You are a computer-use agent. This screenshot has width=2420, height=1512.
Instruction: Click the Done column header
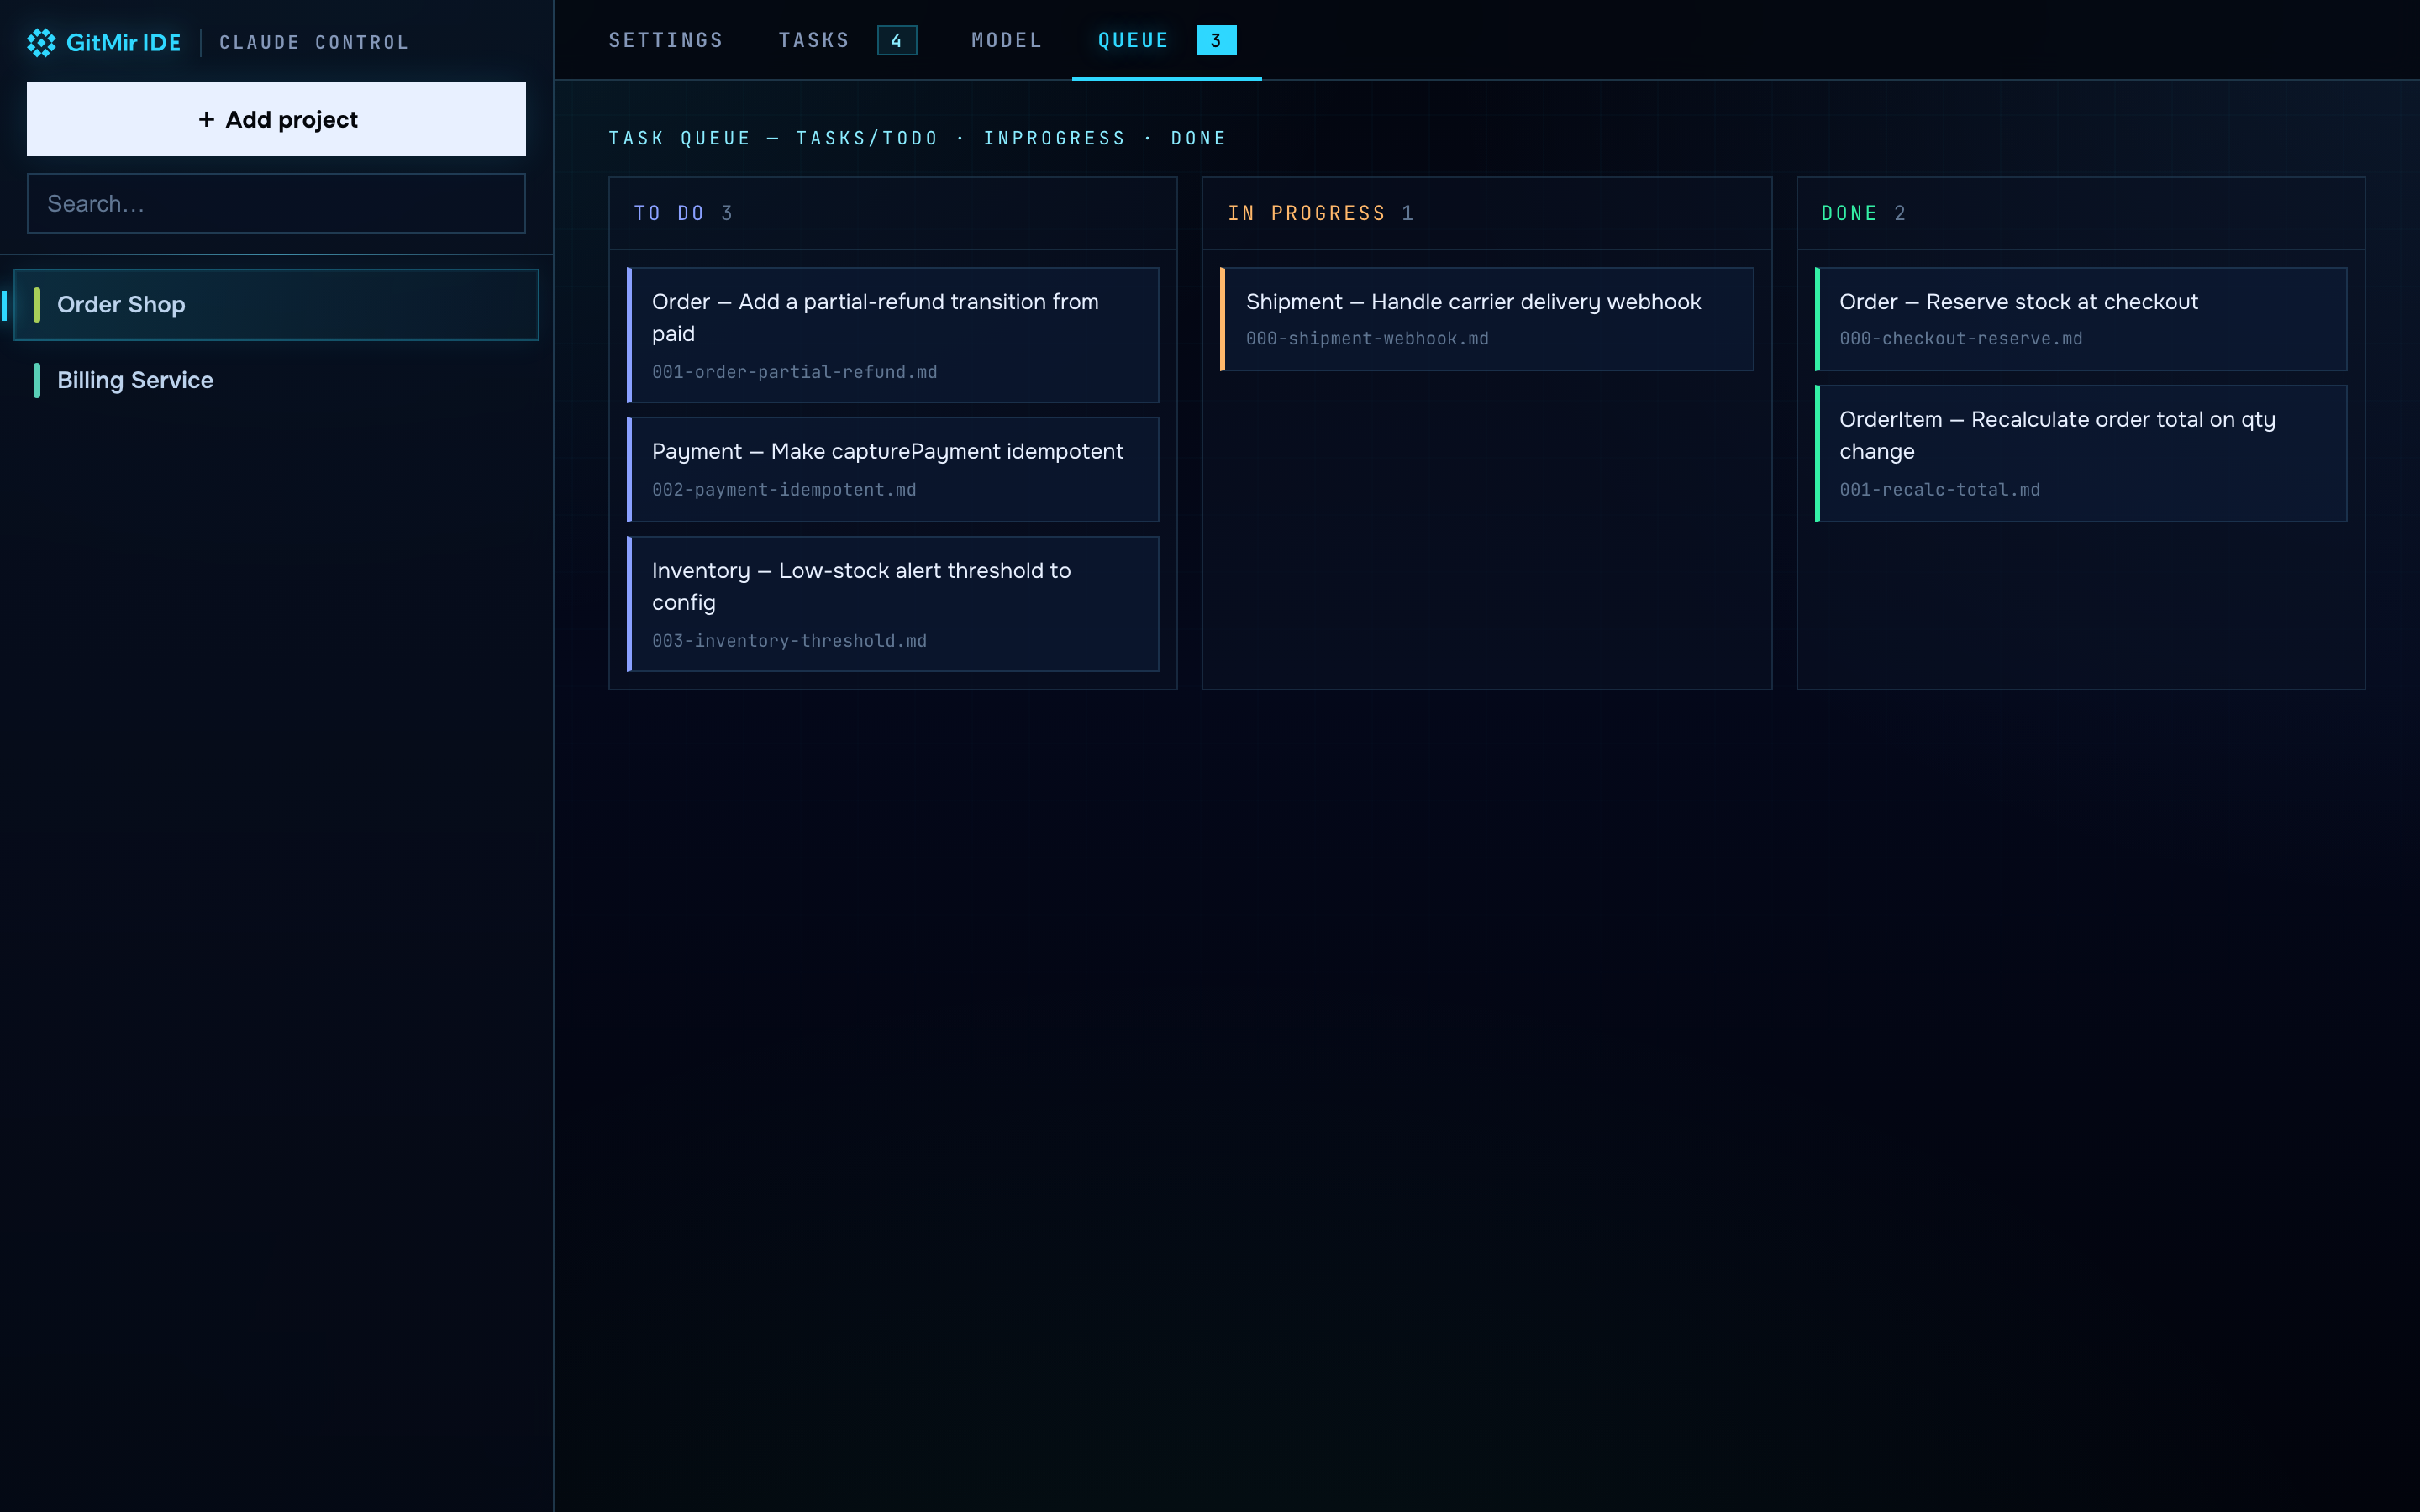pyautogui.click(x=2080, y=213)
